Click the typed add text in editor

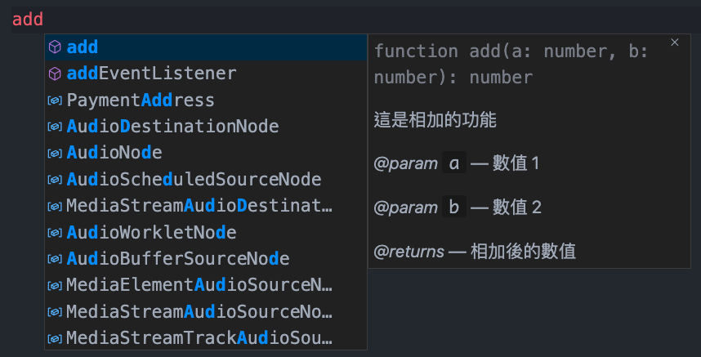click(x=28, y=19)
